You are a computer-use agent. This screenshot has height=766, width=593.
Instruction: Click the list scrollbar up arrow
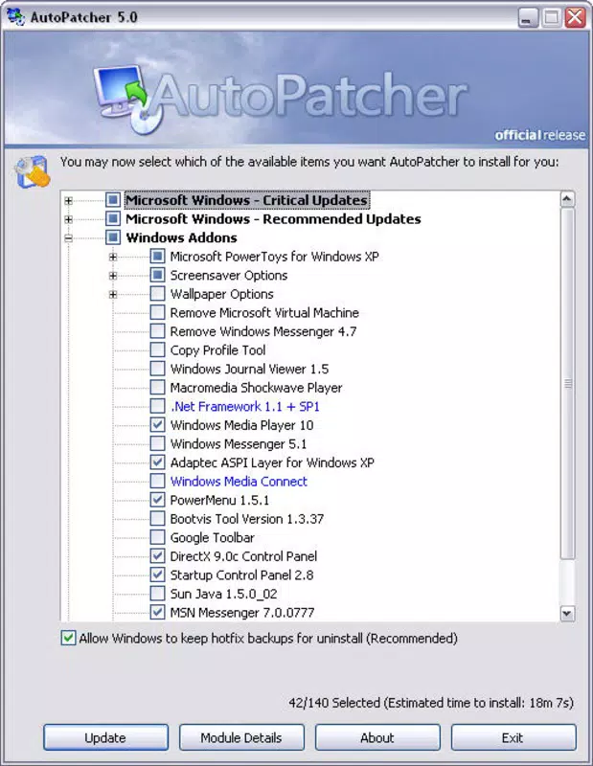tap(567, 199)
